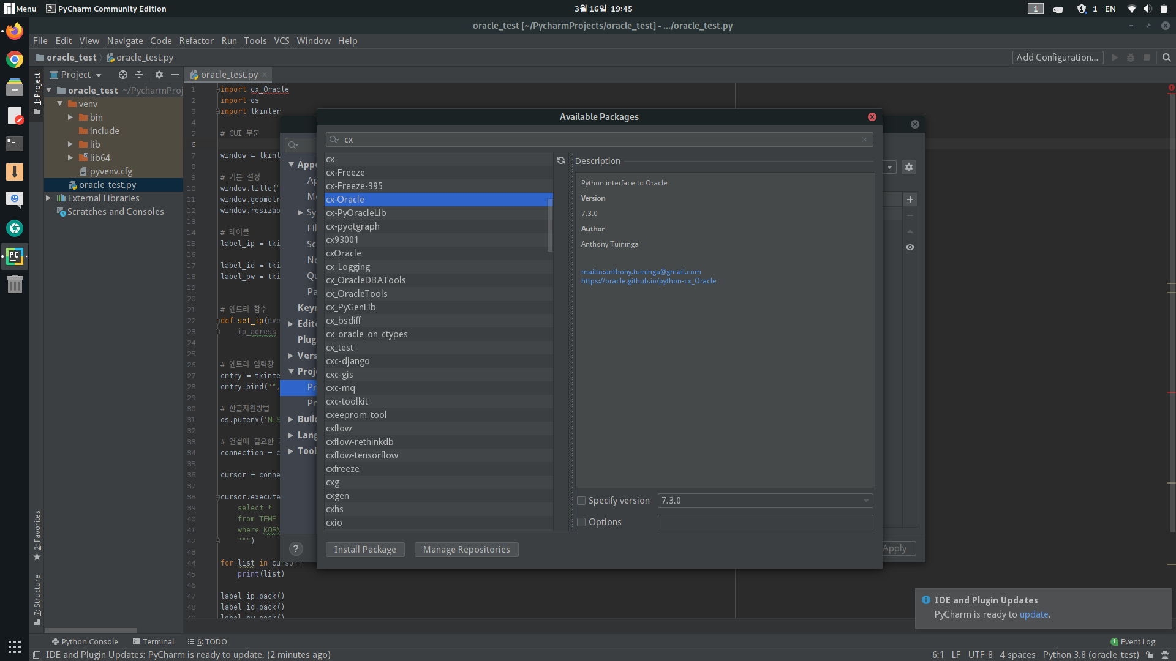
Task: Switch to the Terminal tool tab
Action: [x=153, y=641]
